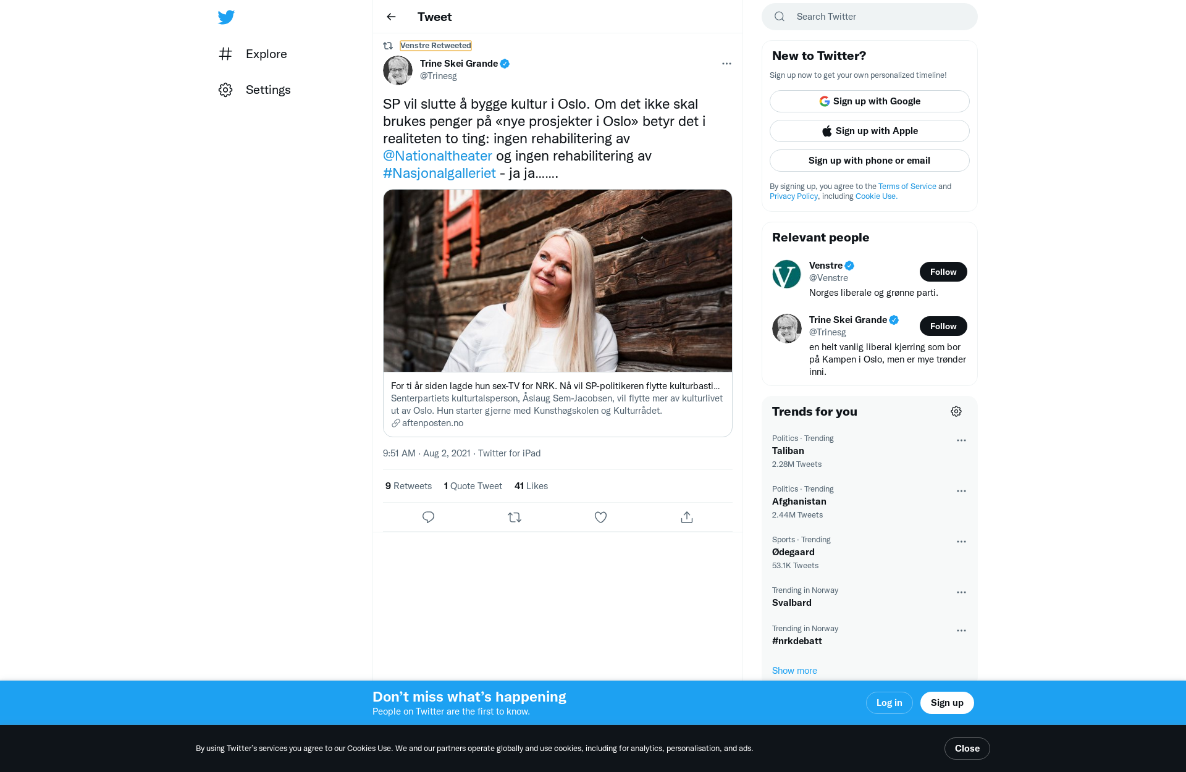Open the Privacy Policy link
This screenshot has height=772, width=1186.
[793, 196]
